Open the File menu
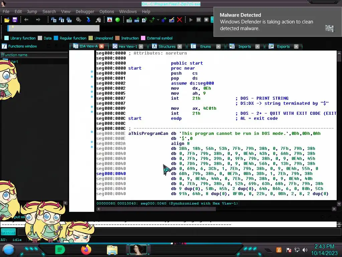 coord(6,12)
